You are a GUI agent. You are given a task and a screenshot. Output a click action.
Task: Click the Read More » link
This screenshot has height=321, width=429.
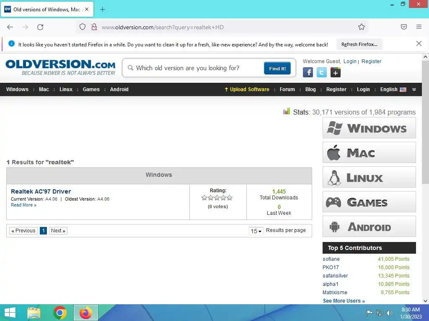coord(23,205)
